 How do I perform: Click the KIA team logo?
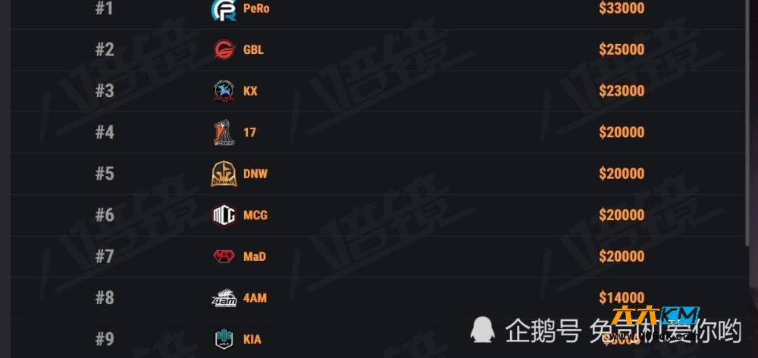pyautogui.click(x=224, y=339)
